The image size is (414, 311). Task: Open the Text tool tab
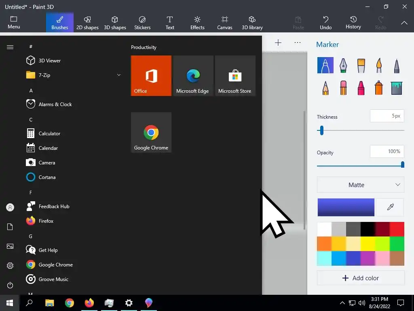click(170, 23)
